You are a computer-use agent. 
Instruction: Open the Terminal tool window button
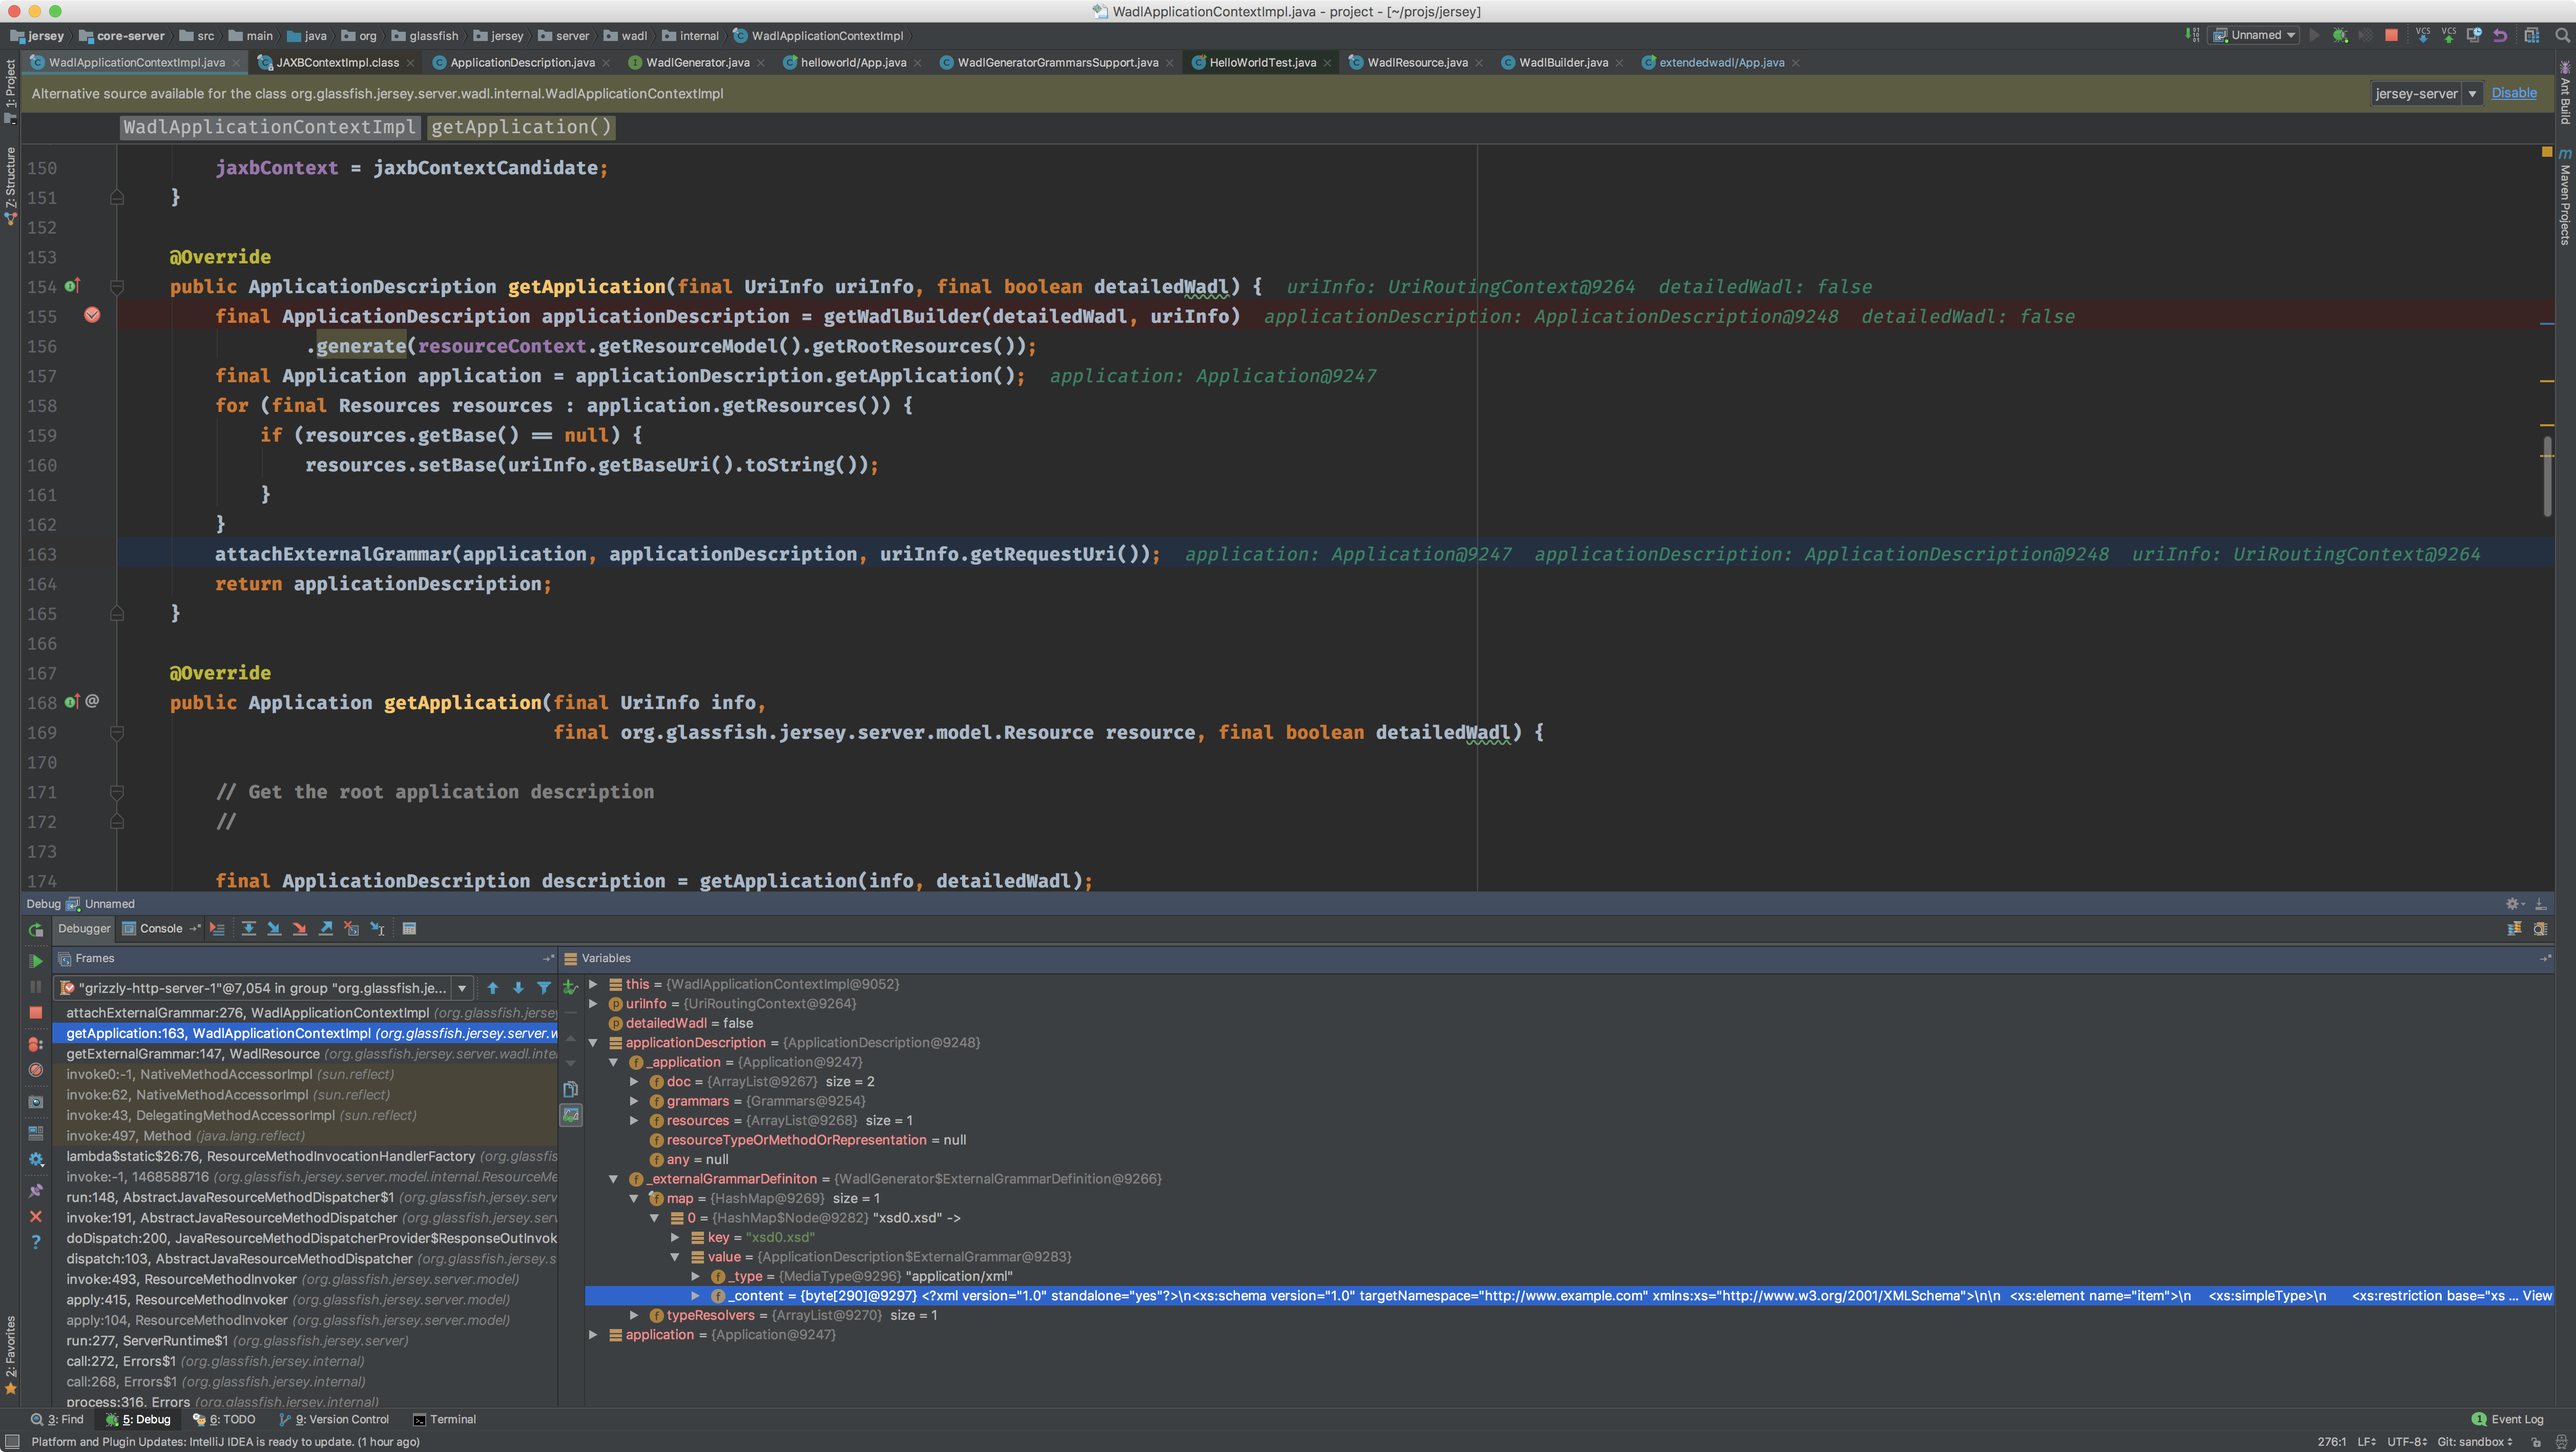(445, 1419)
